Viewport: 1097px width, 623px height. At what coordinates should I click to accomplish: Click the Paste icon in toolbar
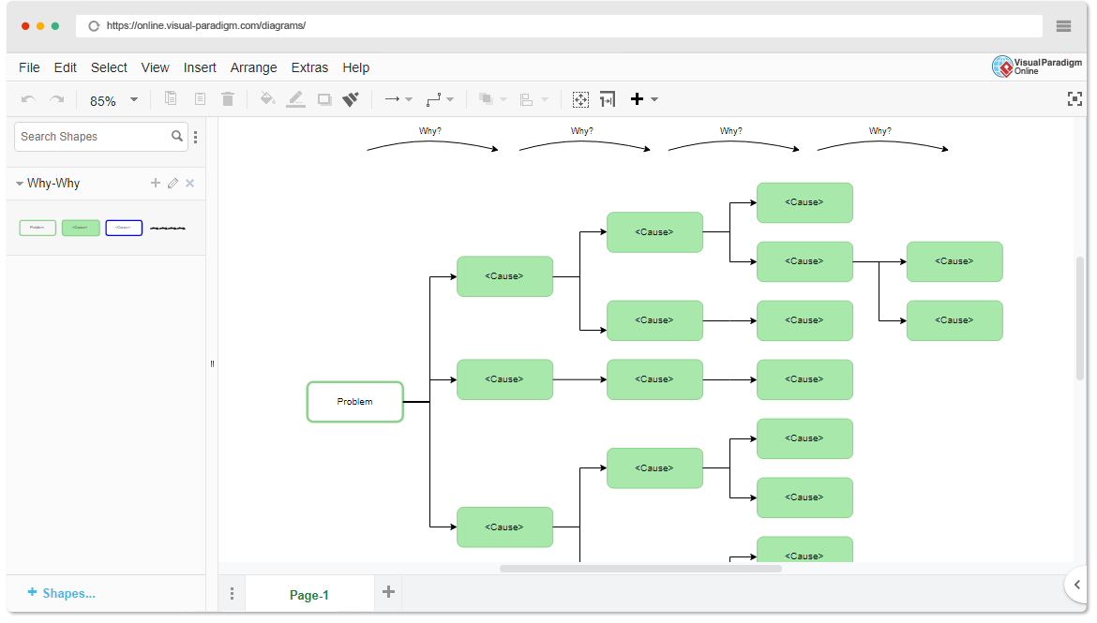(x=200, y=98)
